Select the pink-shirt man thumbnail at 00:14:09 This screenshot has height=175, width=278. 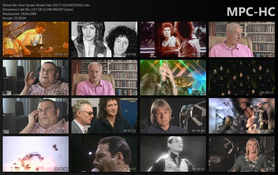[x=242, y=39]
